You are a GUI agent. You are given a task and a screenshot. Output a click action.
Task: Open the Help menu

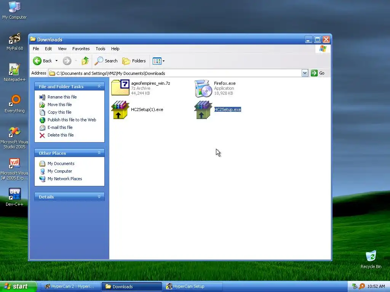[x=115, y=49]
